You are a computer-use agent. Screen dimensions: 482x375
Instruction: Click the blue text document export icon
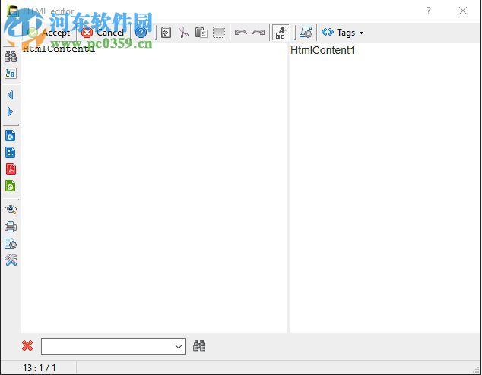pos(11,153)
